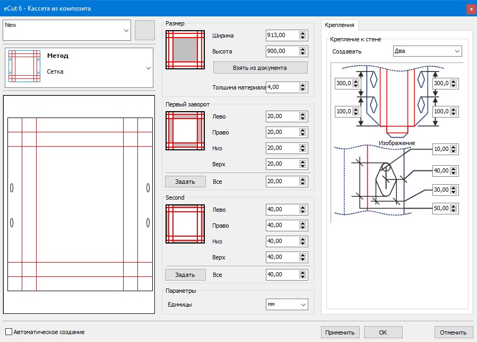Increase the left 300,0 mounting value
This screenshot has height=342, width=477.
tap(355, 81)
